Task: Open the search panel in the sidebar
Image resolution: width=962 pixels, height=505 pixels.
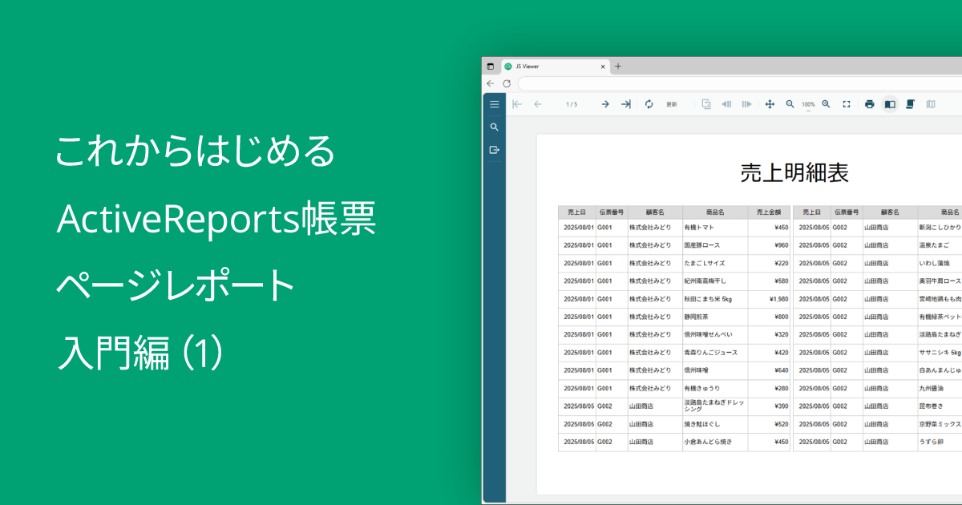Action: [495, 127]
